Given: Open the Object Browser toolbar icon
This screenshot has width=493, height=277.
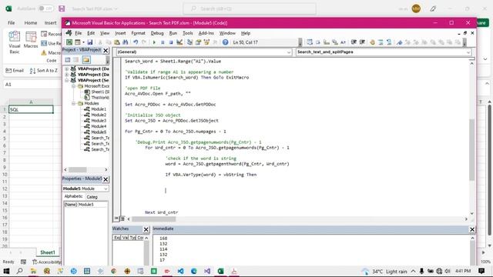Looking at the screenshot, I should [206, 42].
